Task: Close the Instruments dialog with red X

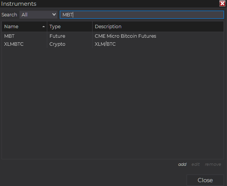Action: pyautogui.click(x=222, y=3)
